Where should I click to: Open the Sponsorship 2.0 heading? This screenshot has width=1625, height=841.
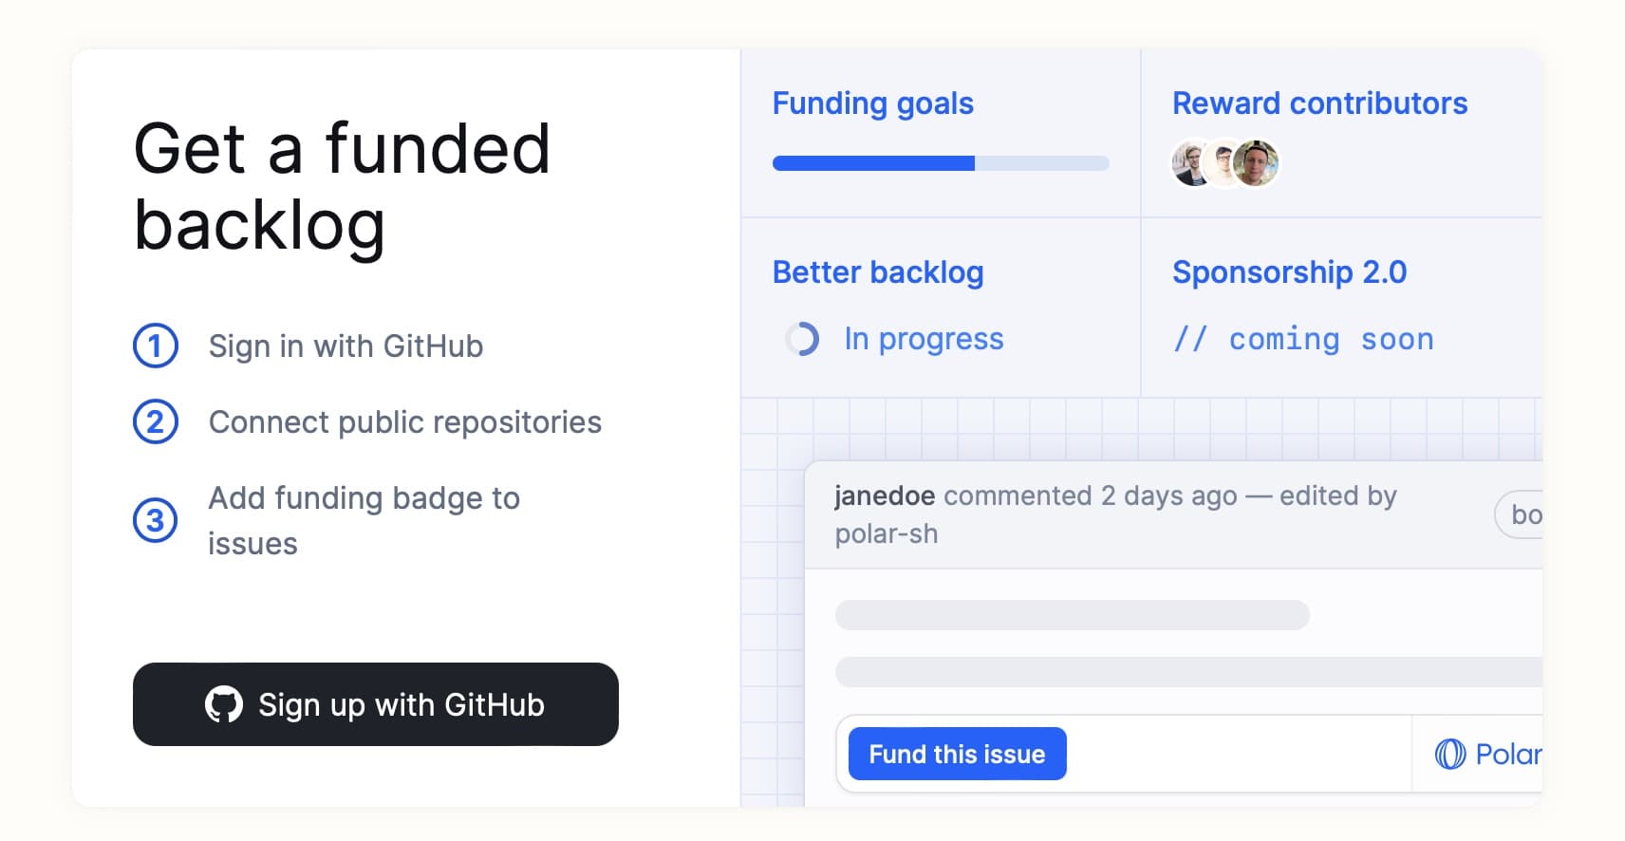[1290, 272]
